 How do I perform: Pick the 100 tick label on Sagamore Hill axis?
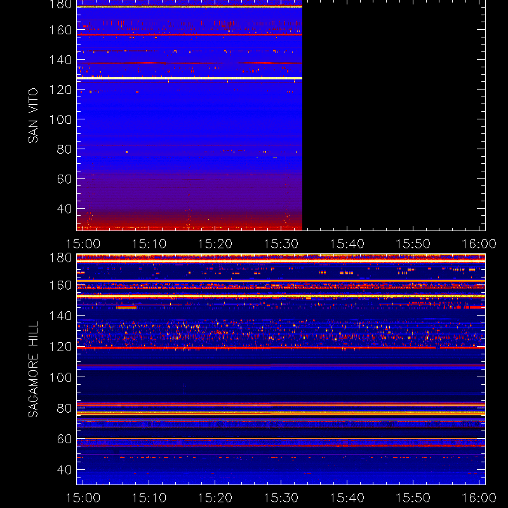click(x=60, y=377)
